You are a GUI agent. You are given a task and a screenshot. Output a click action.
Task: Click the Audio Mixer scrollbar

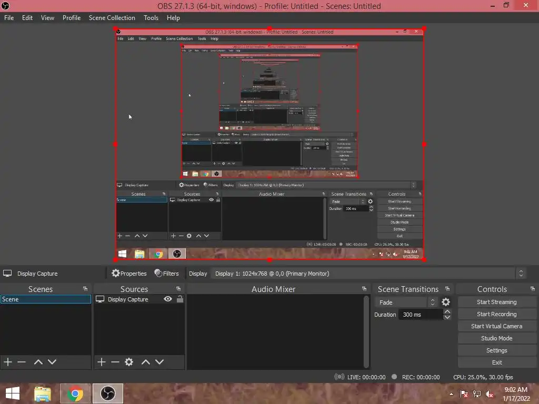point(366,331)
